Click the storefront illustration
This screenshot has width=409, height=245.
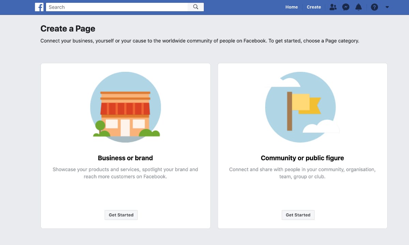pos(125,107)
